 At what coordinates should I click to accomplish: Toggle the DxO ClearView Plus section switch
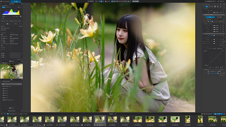203,34
